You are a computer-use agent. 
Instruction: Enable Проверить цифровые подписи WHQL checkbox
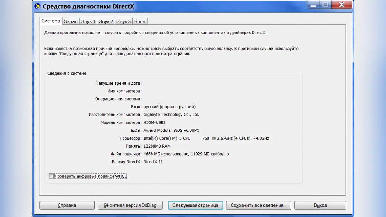pos(51,176)
